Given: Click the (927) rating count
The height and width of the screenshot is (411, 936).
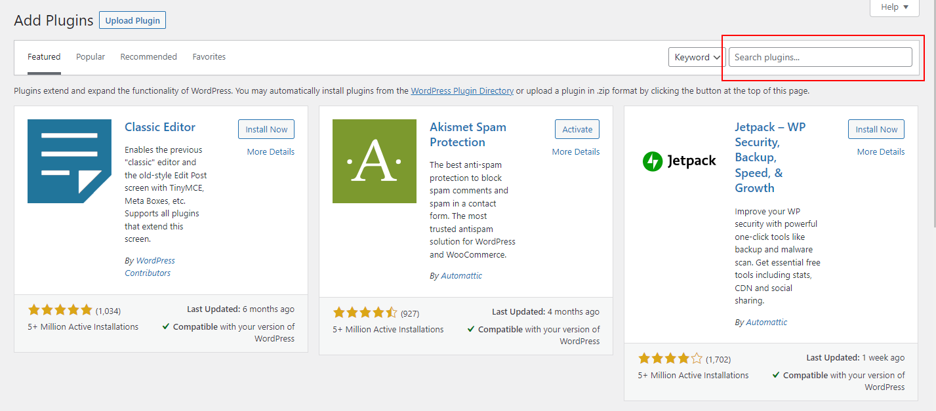Looking at the screenshot, I should click(410, 313).
